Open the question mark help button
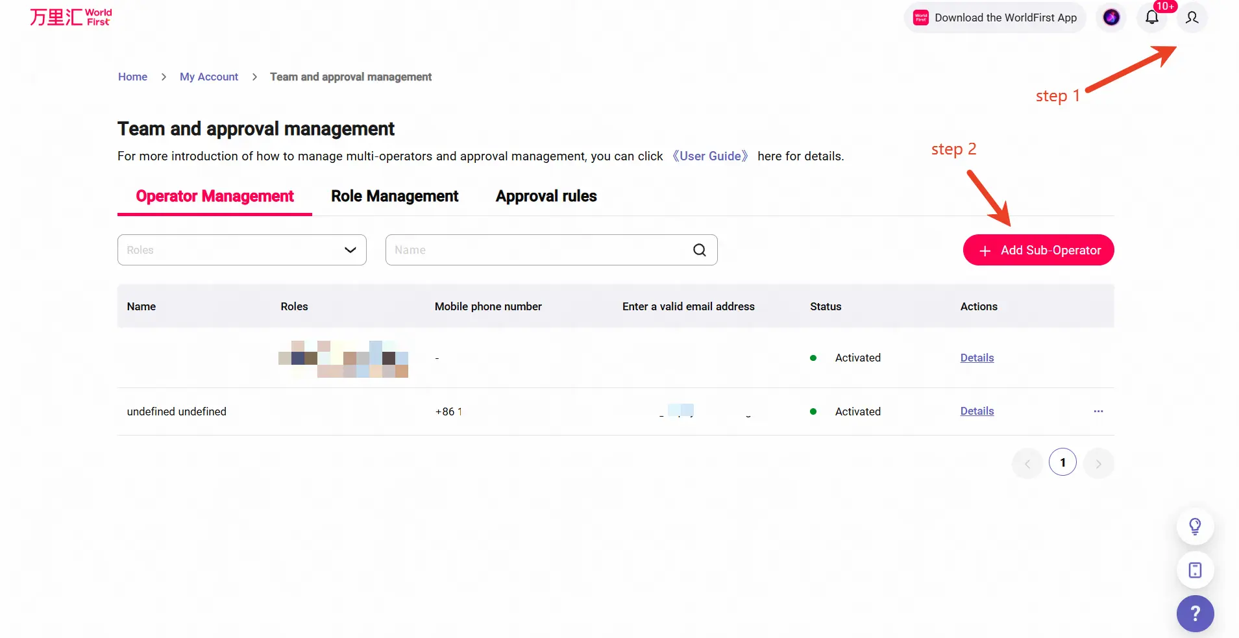The image size is (1239, 638). coord(1195,613)
